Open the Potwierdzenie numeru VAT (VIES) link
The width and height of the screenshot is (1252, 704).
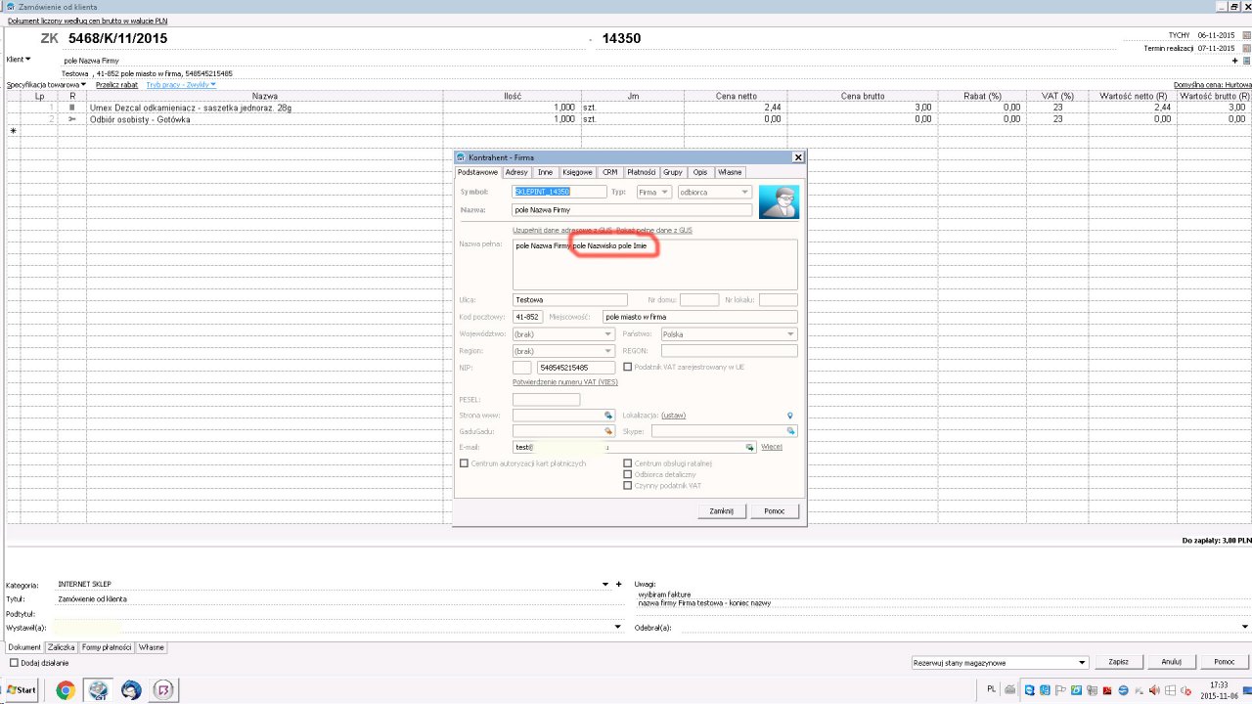tap(565, 382)
